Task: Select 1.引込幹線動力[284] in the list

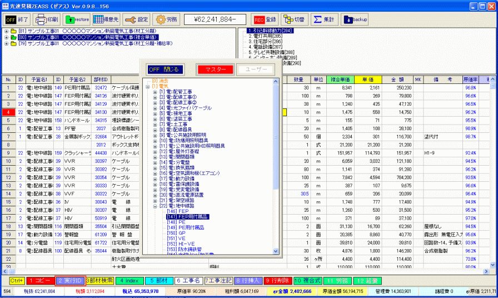Action: pos(270,31)
